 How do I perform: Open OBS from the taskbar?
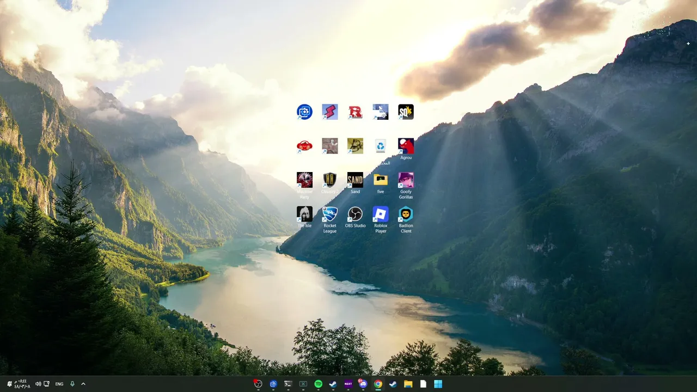[258, 384]
